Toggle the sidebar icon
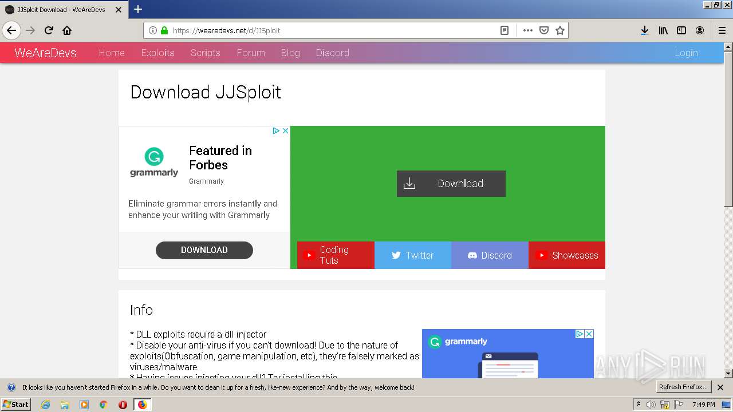Viewport: 733px width, 412px height. coord(681,30)
